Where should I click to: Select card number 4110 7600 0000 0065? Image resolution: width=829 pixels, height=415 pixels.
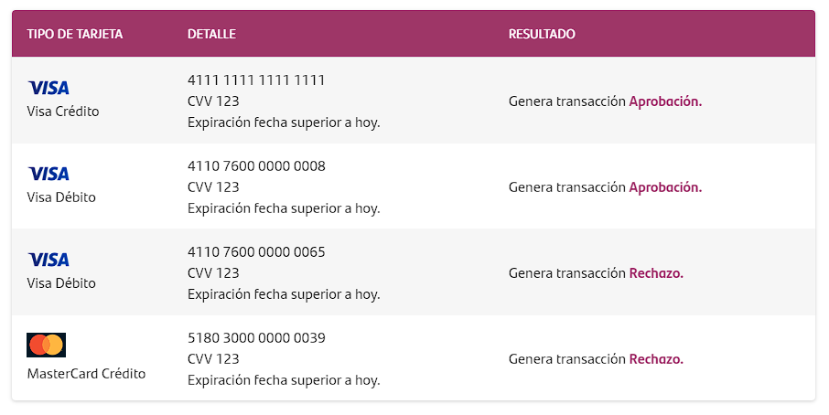[x=256, y=252]
